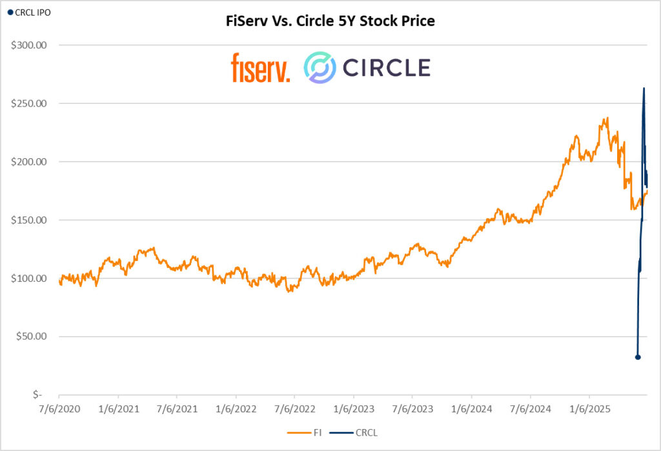Click the orange Fiserv logo
The height and width of the screenshot is (451, 661).
pos(260,68)
